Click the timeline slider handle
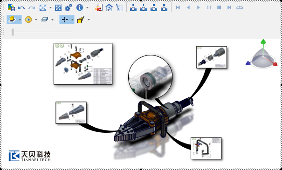Screen dimensions: 282x170 (13, 32)
